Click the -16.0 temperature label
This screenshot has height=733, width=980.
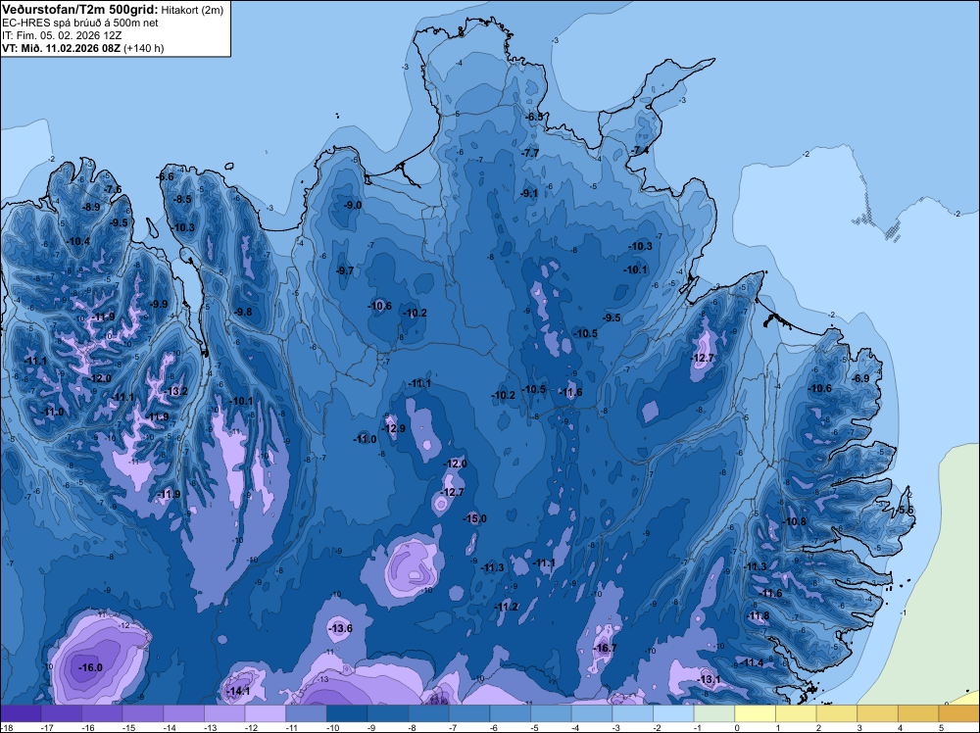(90, 668)
